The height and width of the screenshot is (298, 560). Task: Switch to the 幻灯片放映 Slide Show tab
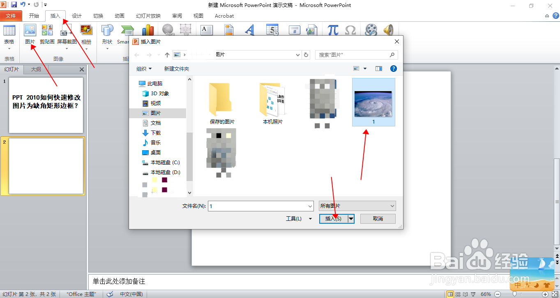click(148, 16)
